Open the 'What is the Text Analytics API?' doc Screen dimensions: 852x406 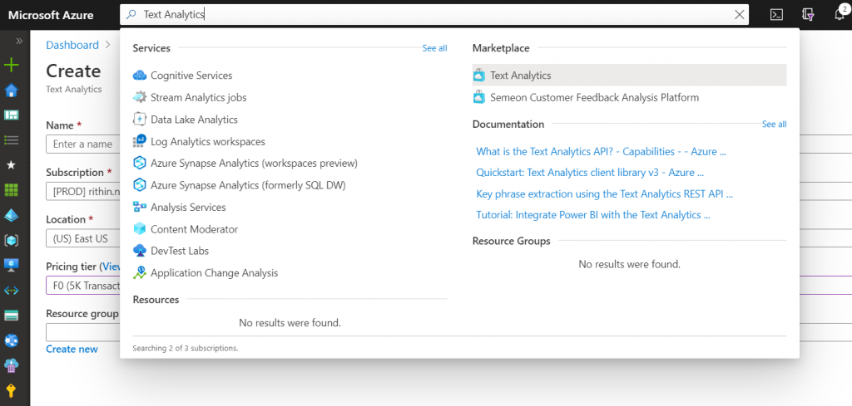(601, 152)
